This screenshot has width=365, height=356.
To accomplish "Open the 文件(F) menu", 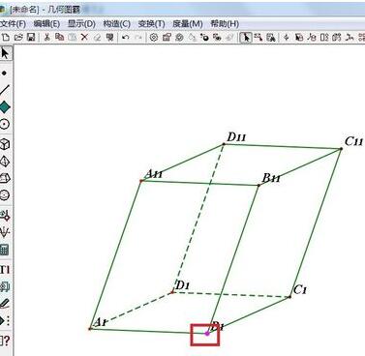I will [x=13, y=24].
